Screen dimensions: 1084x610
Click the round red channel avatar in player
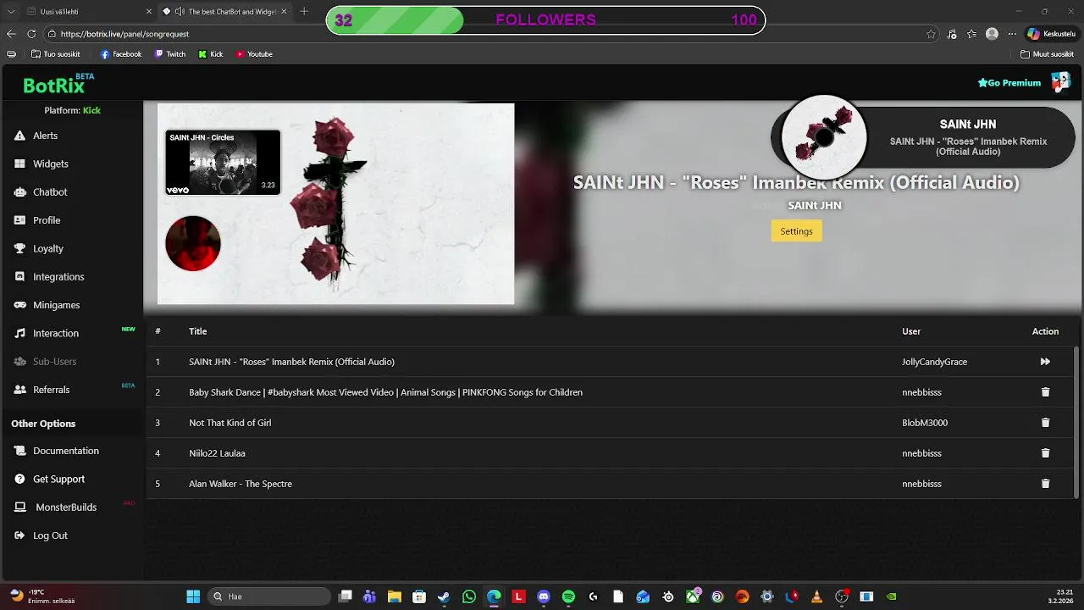coord(193,243)
